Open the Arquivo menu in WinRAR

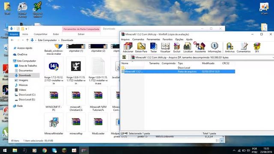pos(125,39)
